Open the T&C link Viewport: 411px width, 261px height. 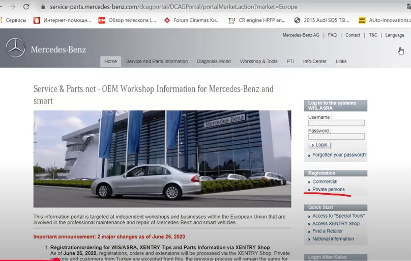(373, 35)
